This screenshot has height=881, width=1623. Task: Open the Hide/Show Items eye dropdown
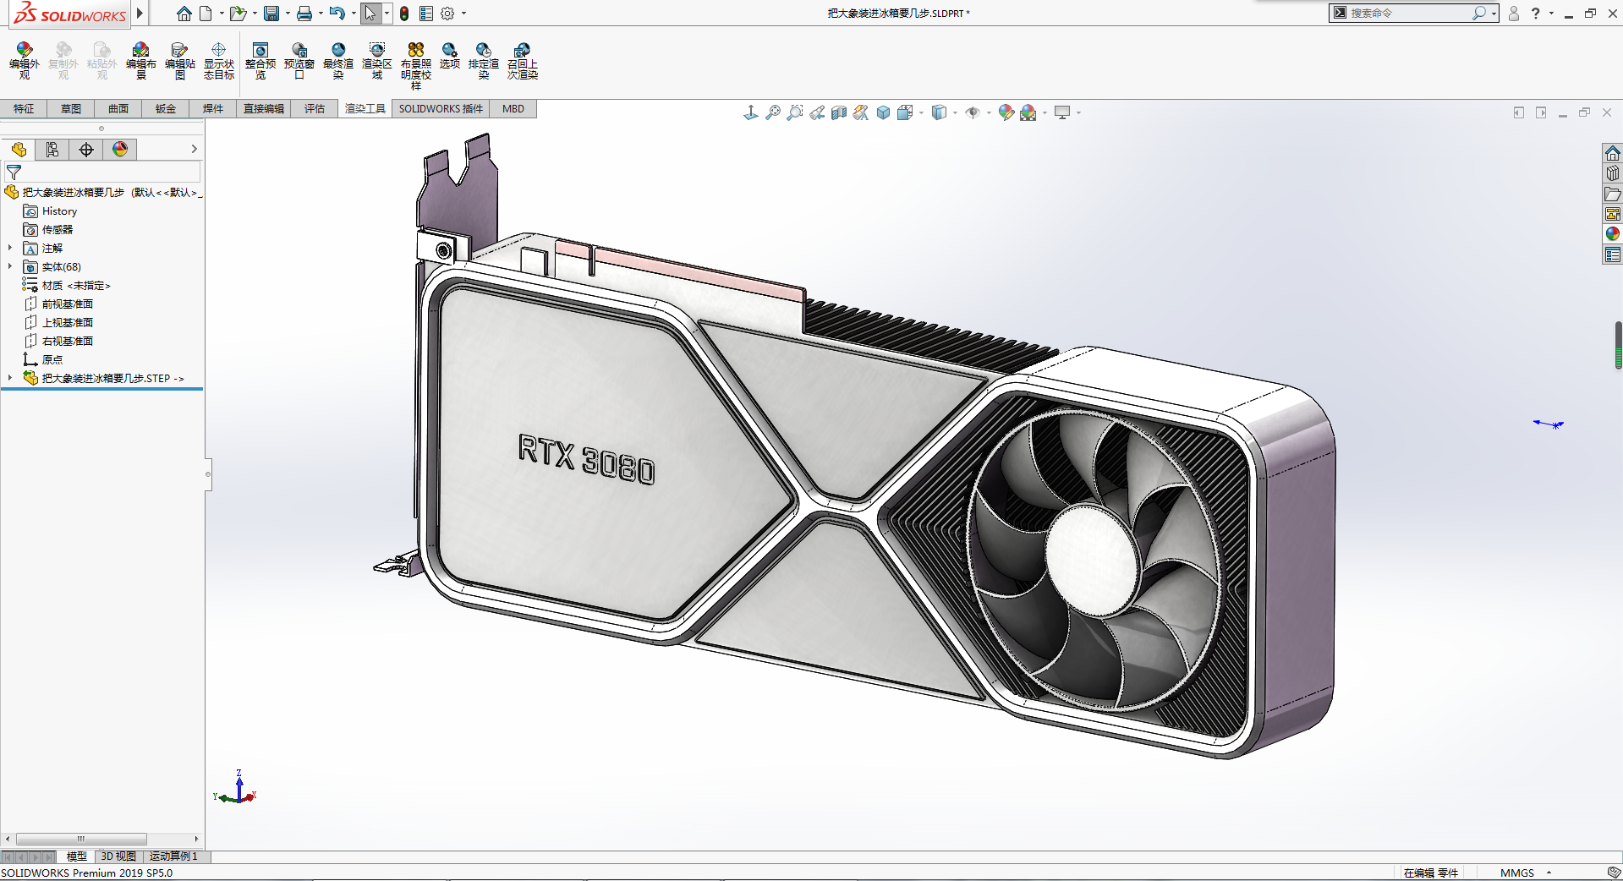pos(989,112)
